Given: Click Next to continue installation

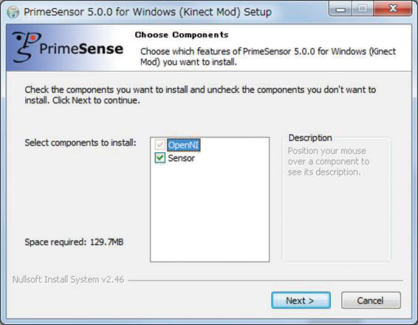Looking at the screenshot, I should (301, 301).
